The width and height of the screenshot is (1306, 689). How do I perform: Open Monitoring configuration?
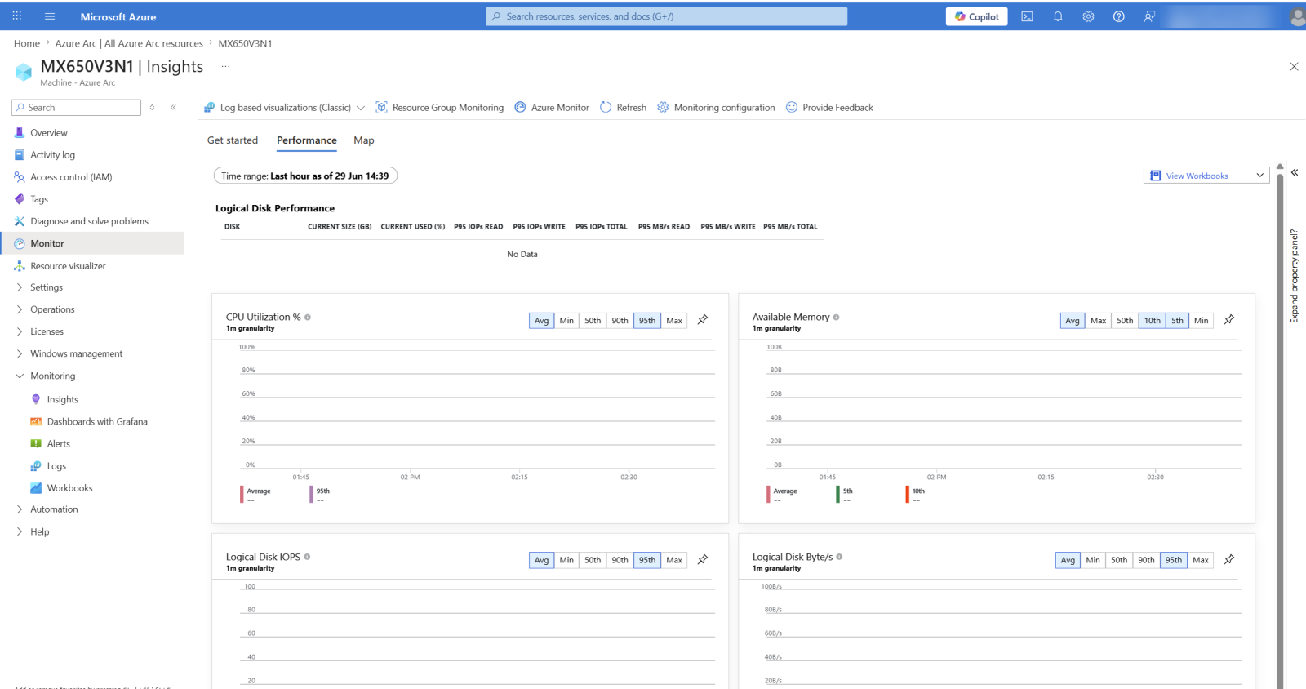click(716, 108)
